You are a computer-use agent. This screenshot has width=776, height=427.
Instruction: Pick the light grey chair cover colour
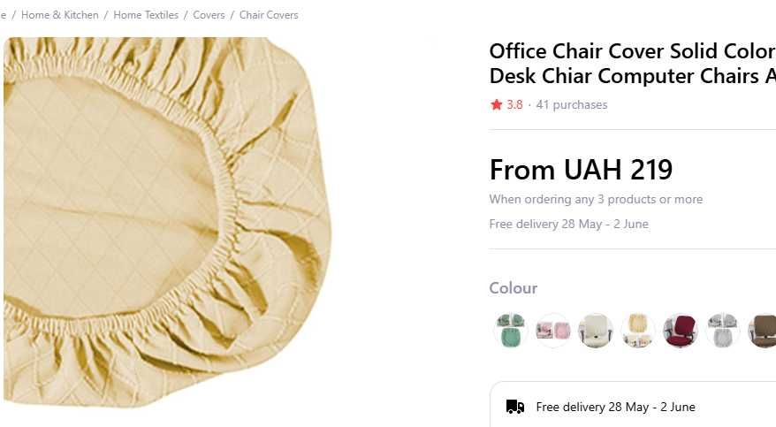click(x=723, y=331)
